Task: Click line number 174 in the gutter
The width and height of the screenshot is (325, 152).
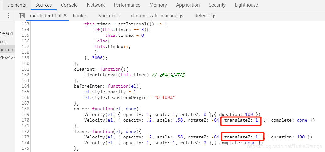Action: (x=25, y=143)
